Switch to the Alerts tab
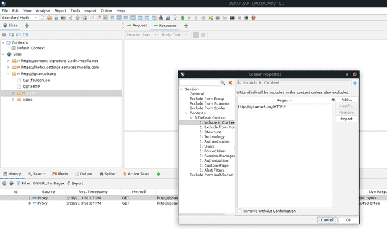The height and width of the screenshot is (233, 387). (60, 174)
